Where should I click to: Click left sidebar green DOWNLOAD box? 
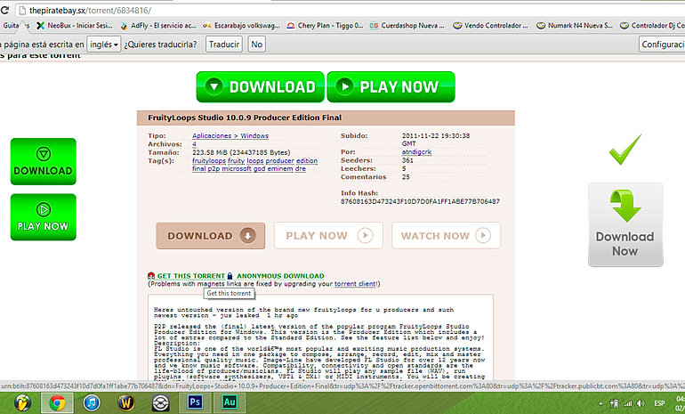(44, 161)
